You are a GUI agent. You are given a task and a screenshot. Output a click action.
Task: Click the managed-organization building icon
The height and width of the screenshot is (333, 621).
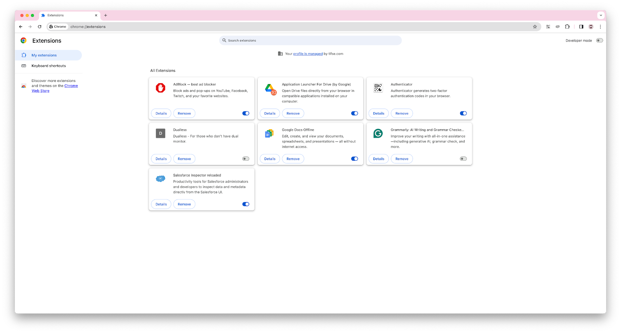(x=280, y=54)
